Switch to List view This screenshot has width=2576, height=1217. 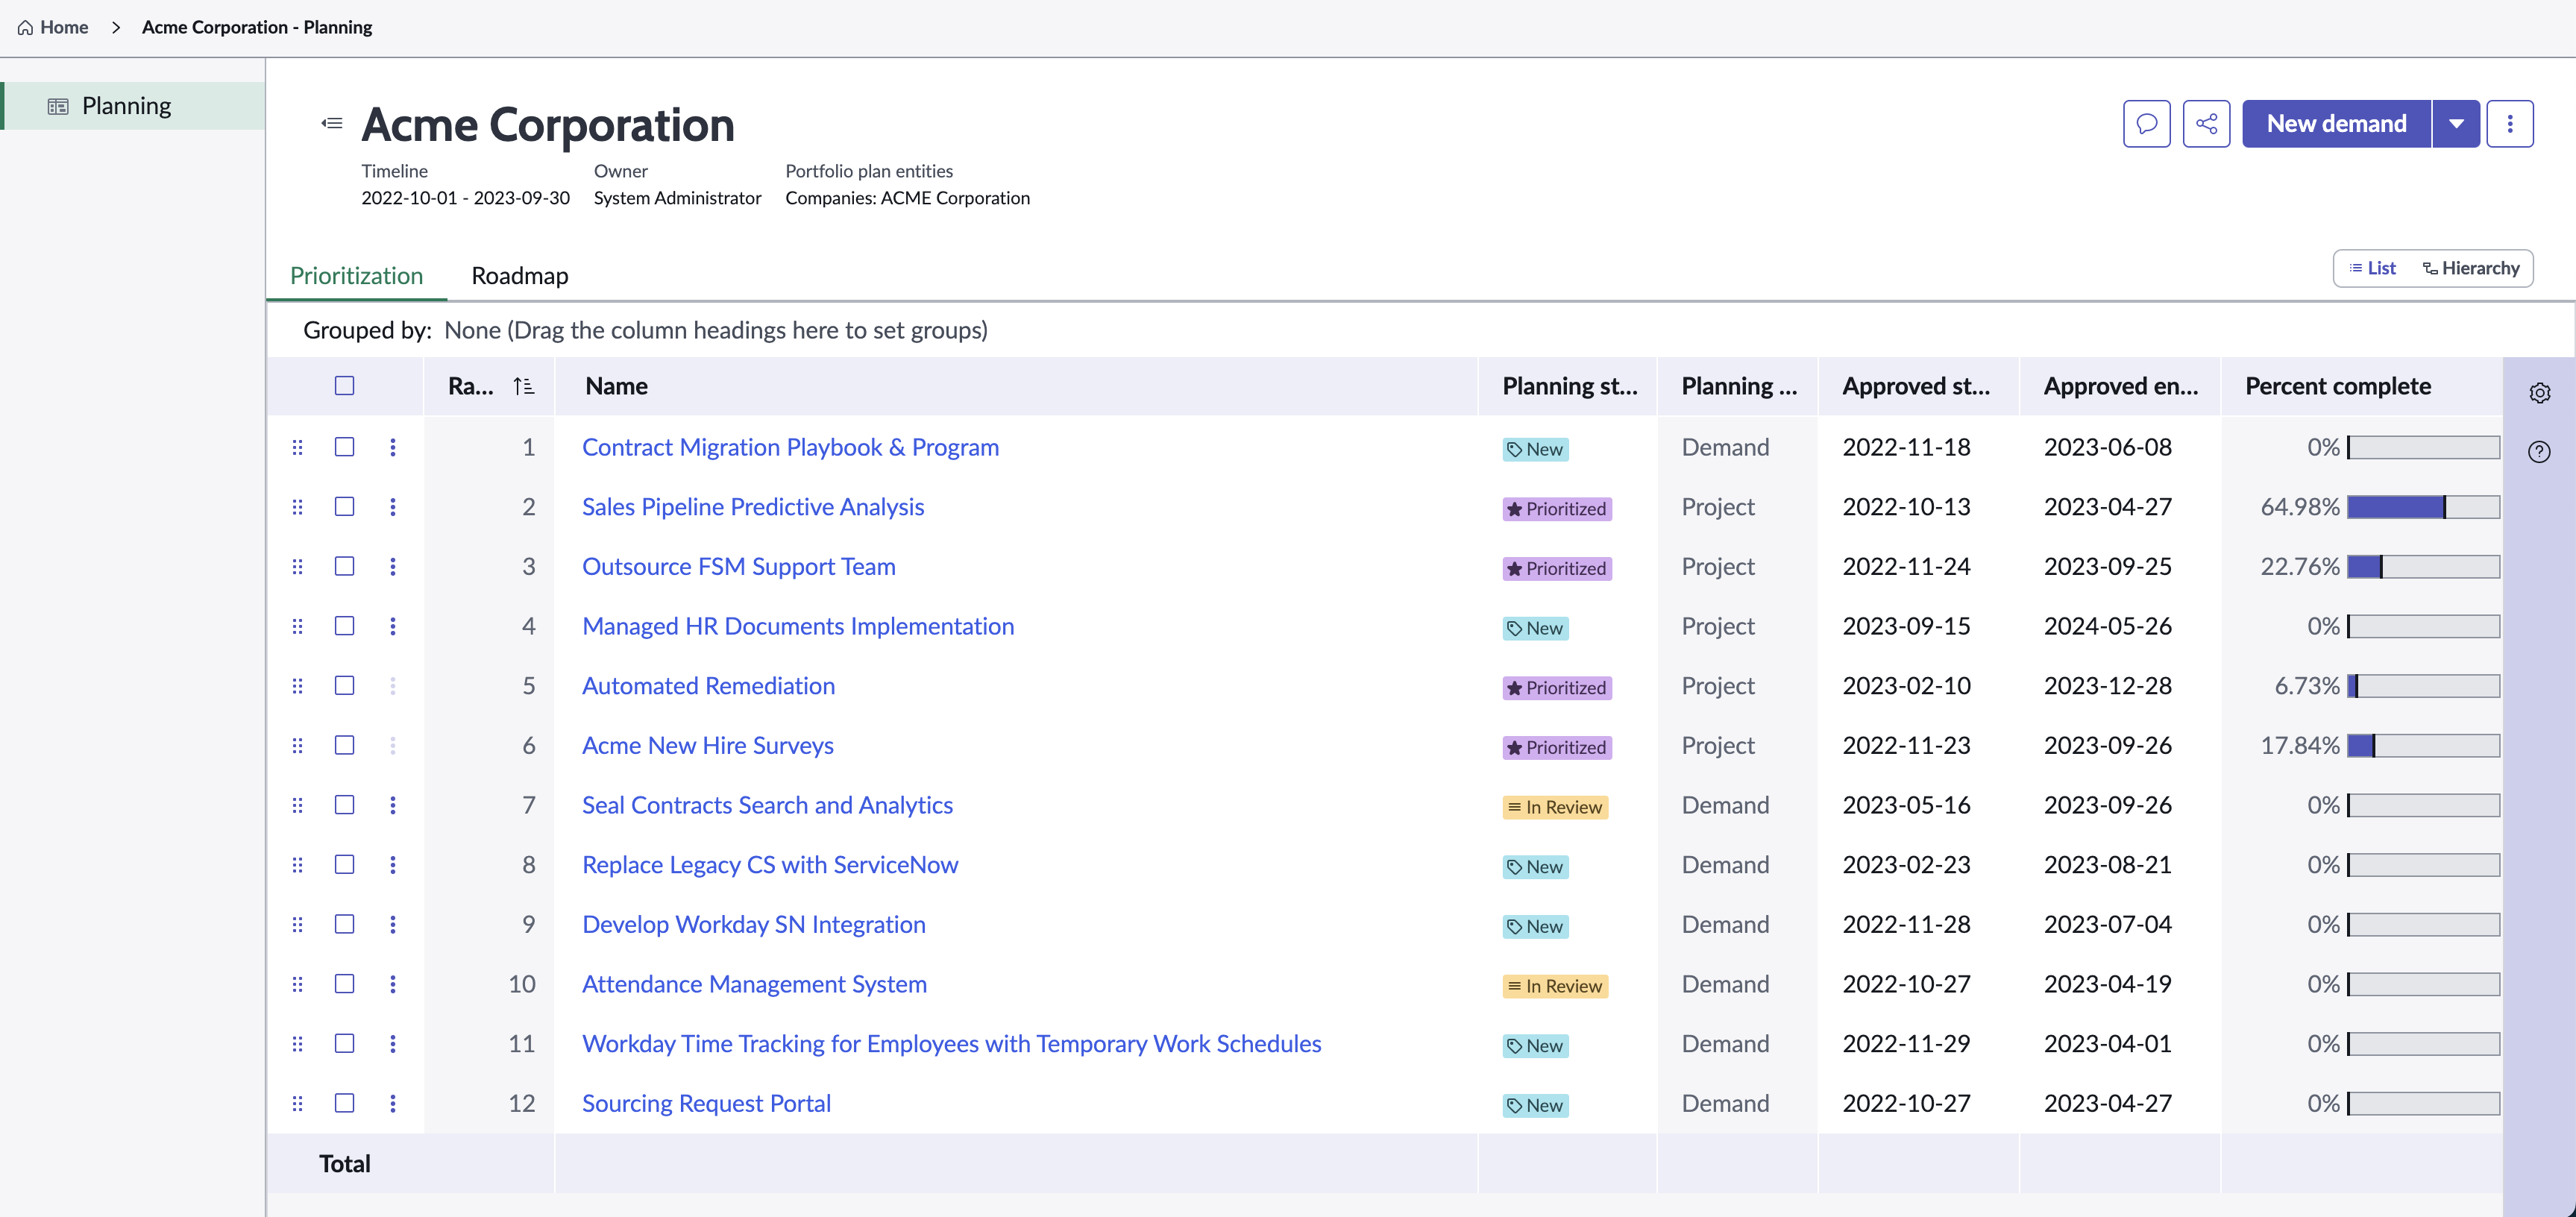click(2372, 268)
